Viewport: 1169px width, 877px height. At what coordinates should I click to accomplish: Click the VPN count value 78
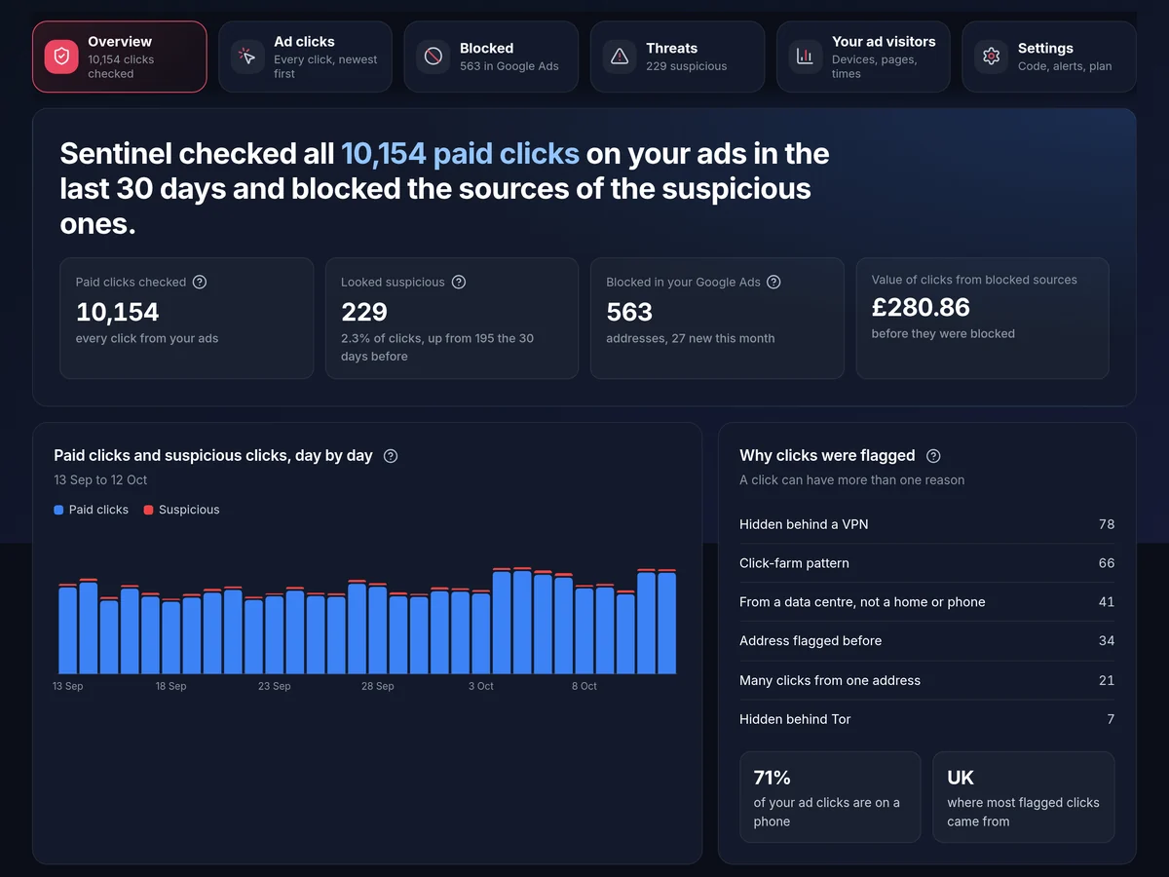coord(1107,524)
